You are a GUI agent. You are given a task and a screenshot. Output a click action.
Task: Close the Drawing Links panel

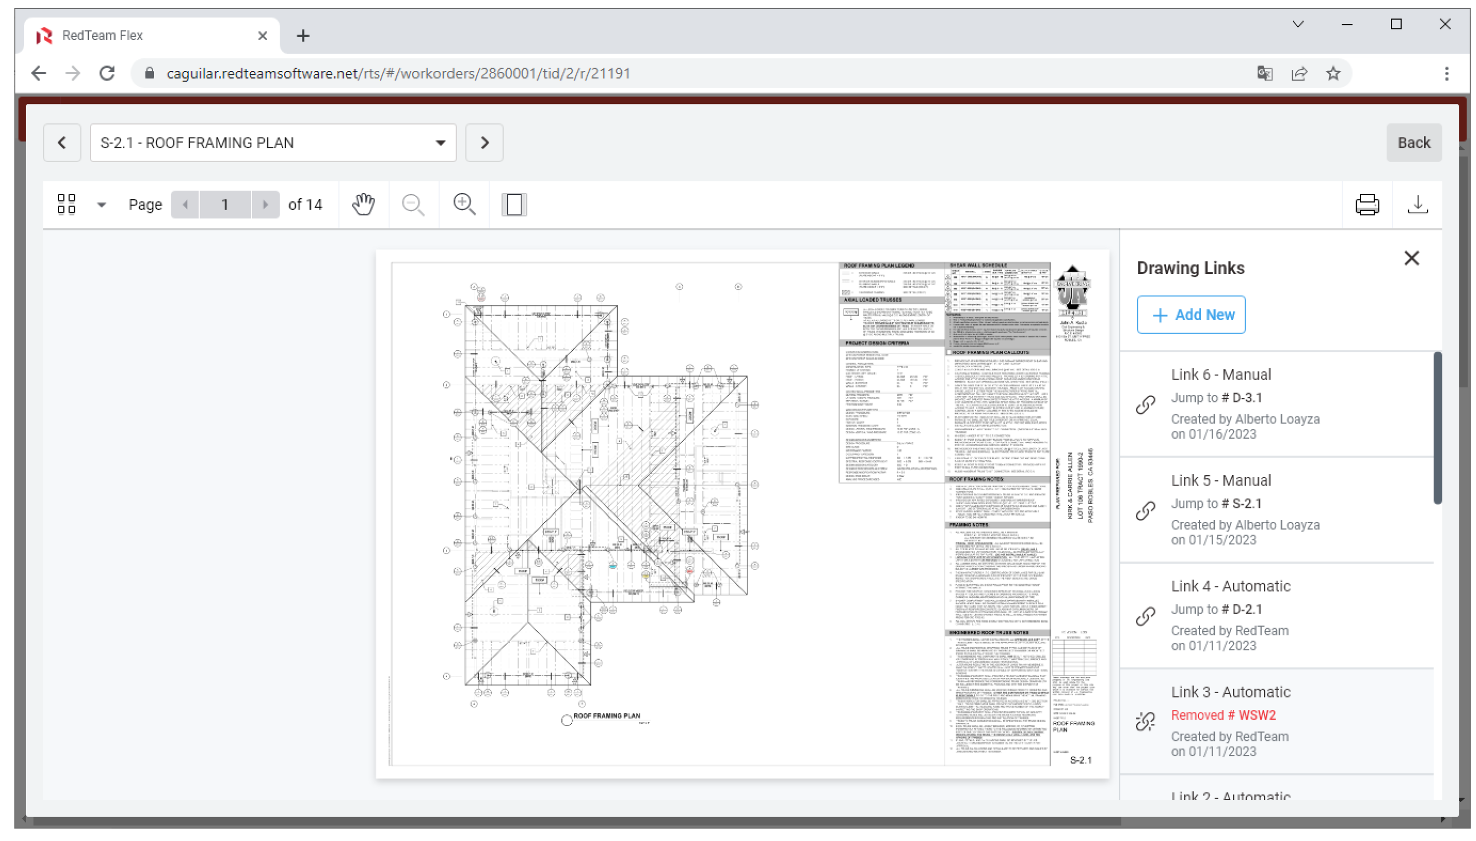click(1410, 258)
